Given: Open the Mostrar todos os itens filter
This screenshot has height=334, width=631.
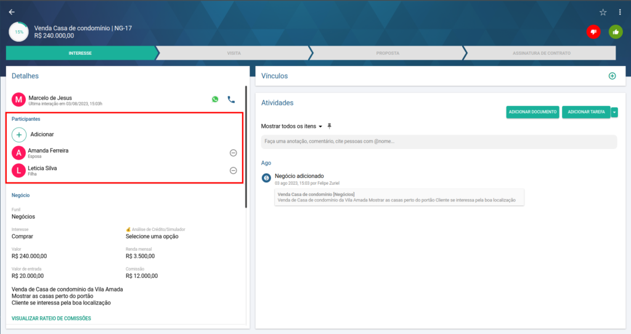Looking at the screenshot, I should pos(291,126).
